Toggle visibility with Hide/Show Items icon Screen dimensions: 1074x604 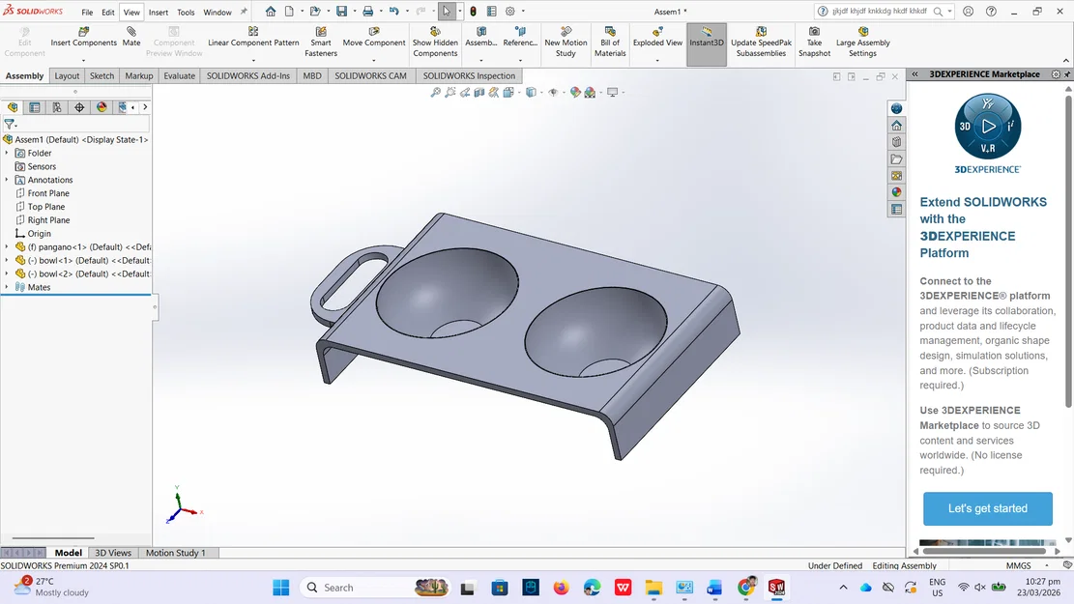coord(555,92)
